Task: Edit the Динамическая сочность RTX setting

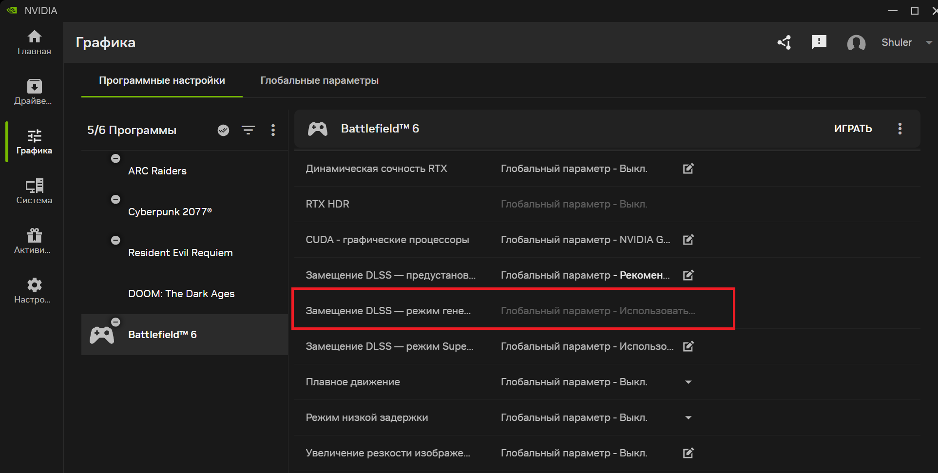Action: pyautogui.click(x=688, y=169)
